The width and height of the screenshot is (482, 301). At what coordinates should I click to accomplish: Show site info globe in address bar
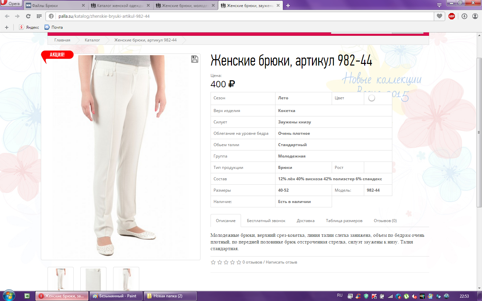(51, 16)
